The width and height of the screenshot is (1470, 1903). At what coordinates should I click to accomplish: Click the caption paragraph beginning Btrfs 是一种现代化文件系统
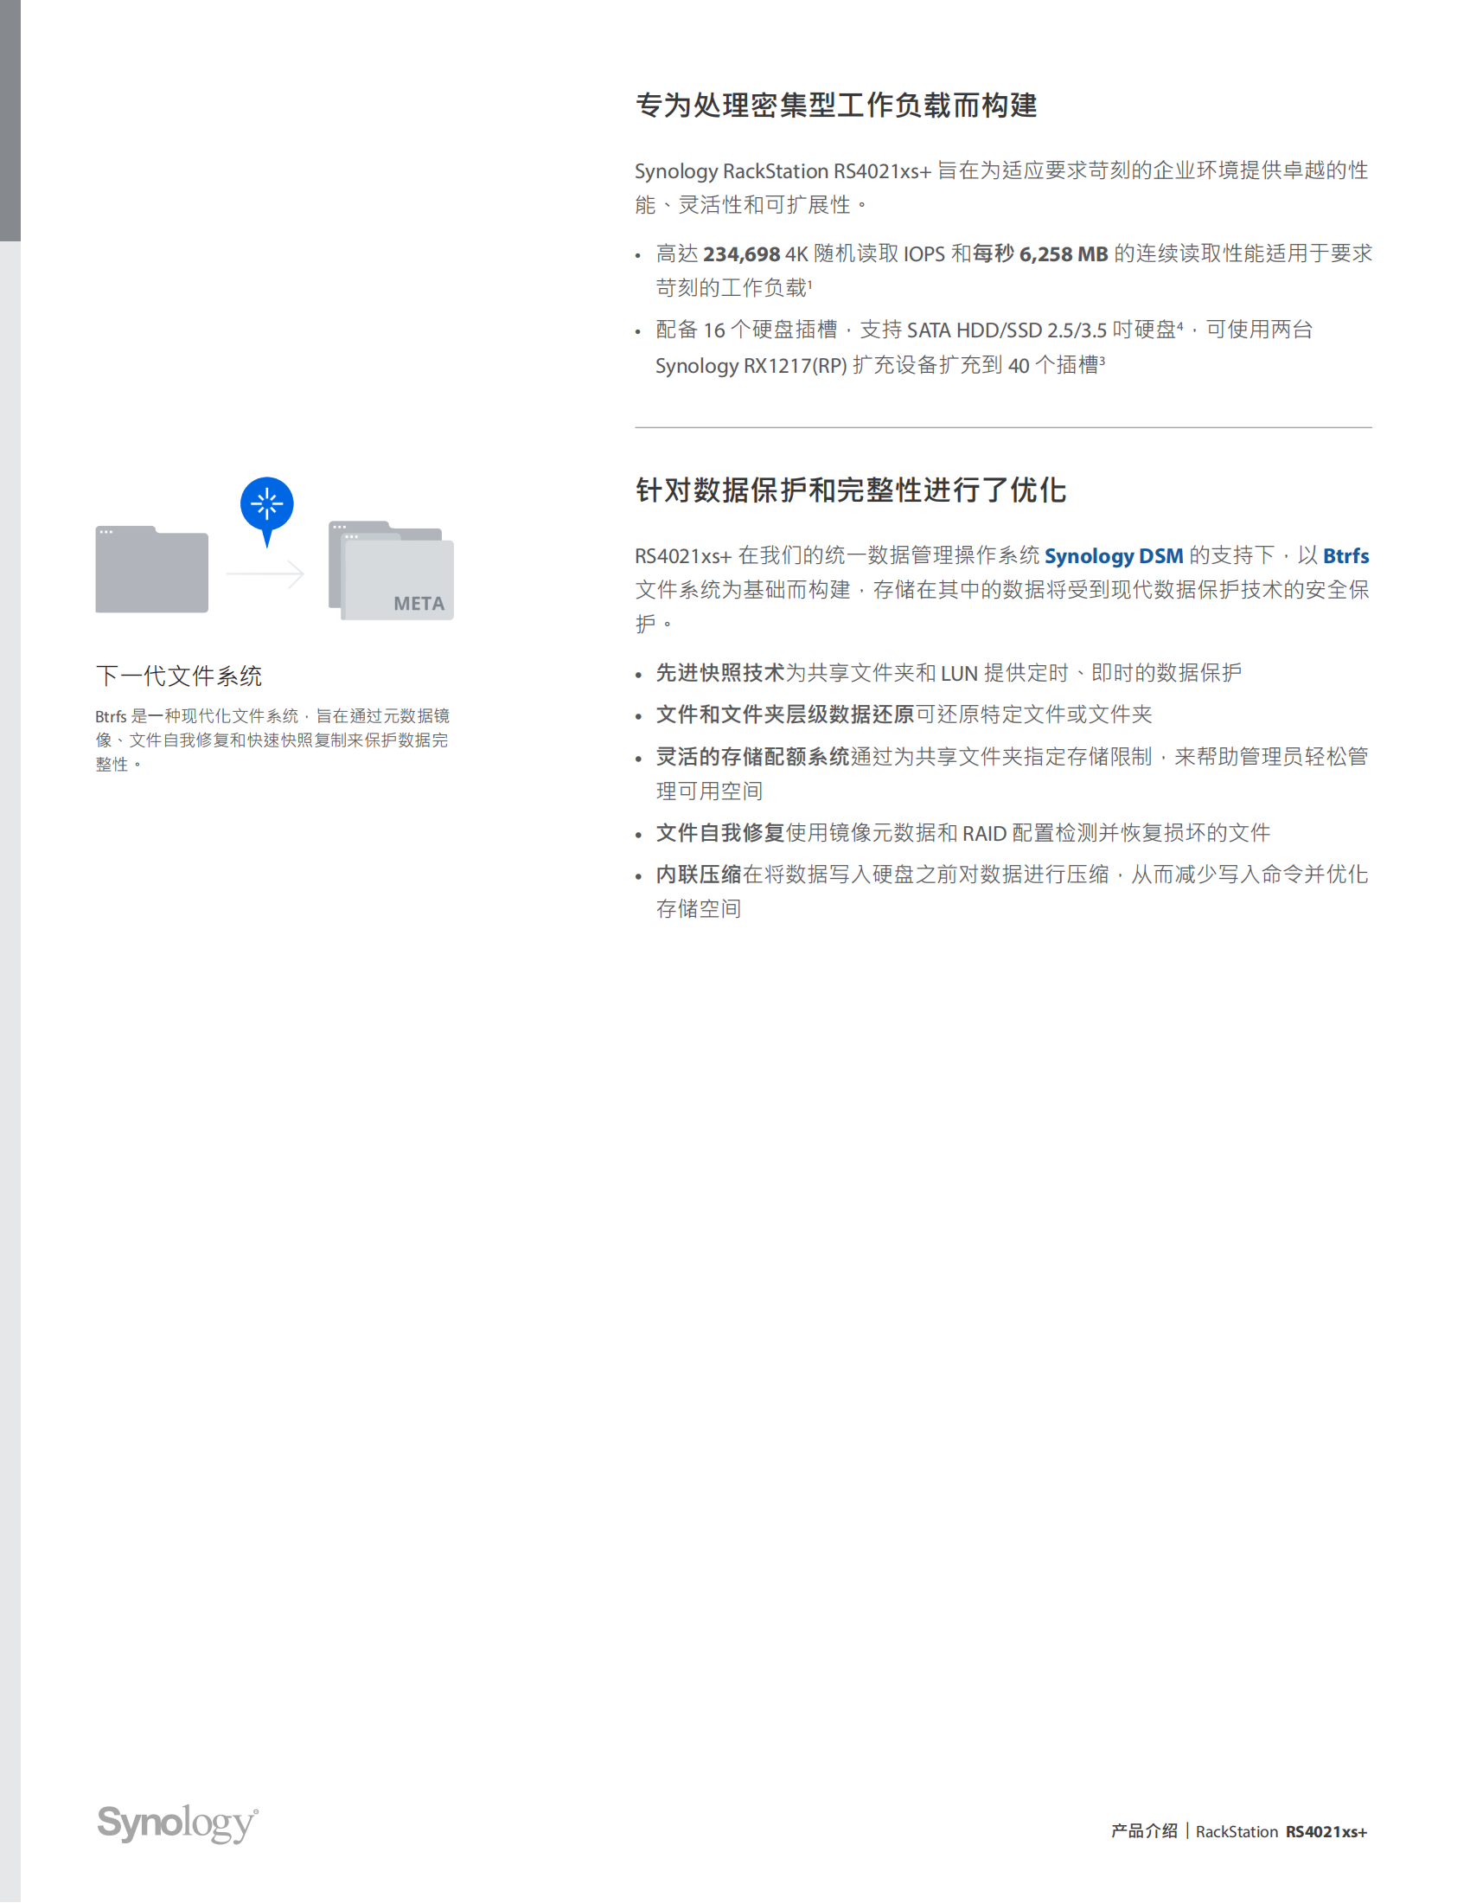(x=272, y=740)
